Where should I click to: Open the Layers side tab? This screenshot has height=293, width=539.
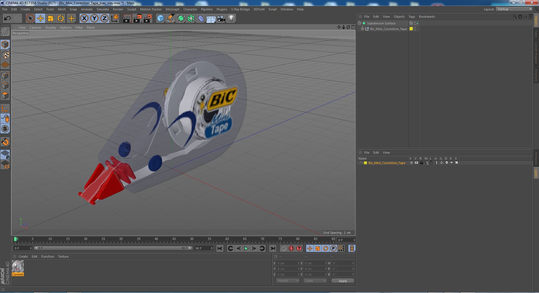coord(536,173)
